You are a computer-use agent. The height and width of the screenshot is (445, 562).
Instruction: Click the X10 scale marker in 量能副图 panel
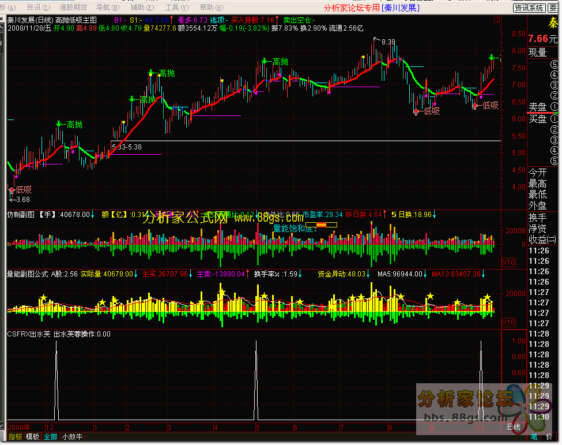point(508,322)
